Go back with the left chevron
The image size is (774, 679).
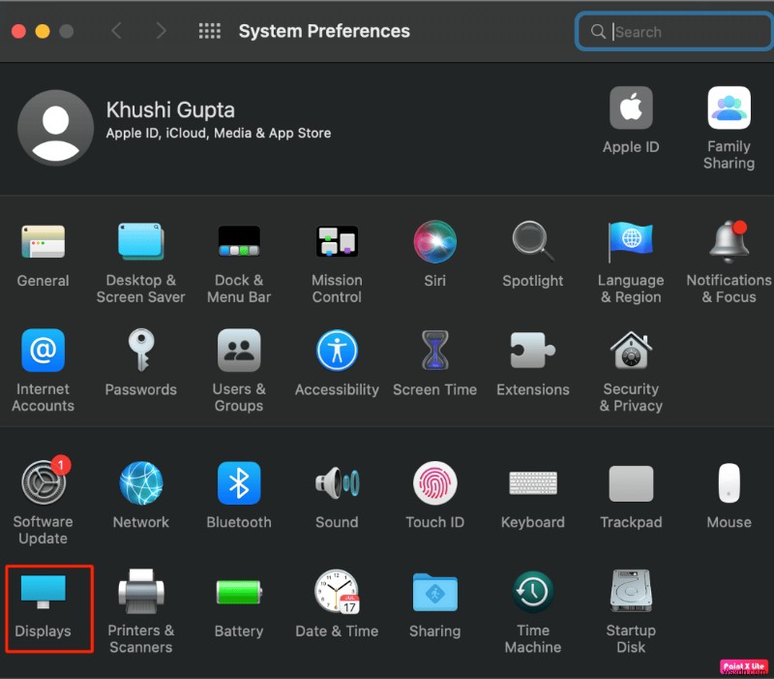116,31
